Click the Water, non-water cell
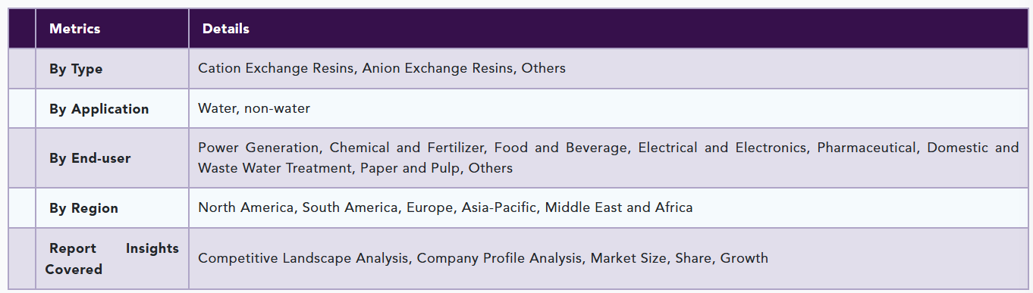1033x293 pixels. click(254, 108)
